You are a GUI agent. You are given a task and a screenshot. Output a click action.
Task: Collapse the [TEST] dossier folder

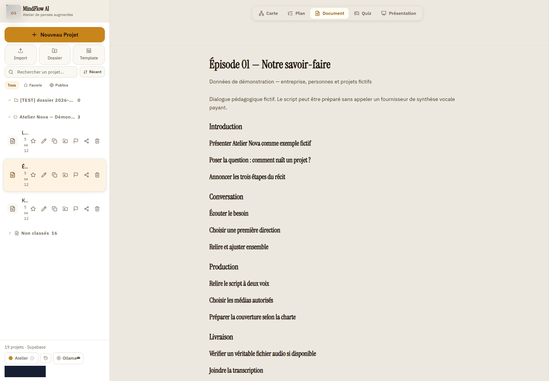[10, 100]
